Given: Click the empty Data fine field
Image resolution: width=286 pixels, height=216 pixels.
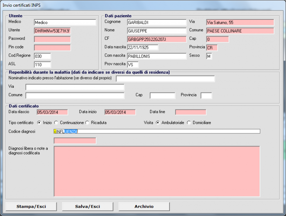Looking at the screenshot, I should 191,112.
